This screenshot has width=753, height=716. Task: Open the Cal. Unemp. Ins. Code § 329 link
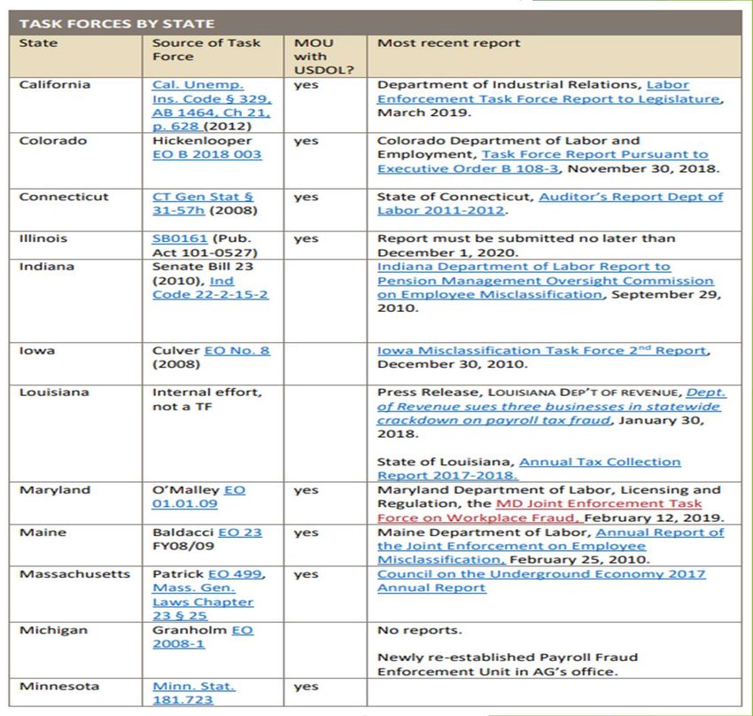point(212,105)
